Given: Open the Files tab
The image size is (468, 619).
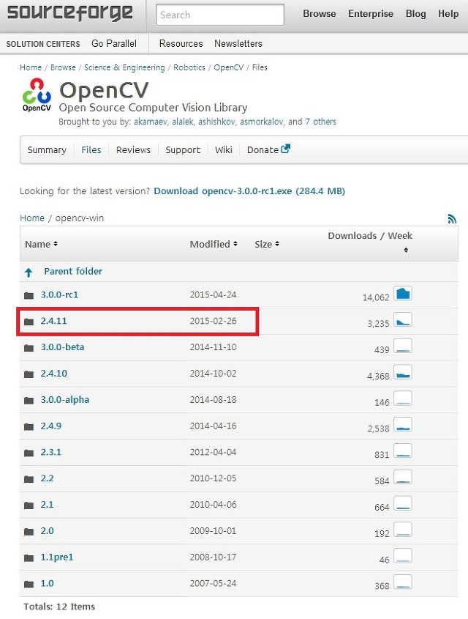Looking at the screenshot, I should pyautogui.click(x=91, y=150).
